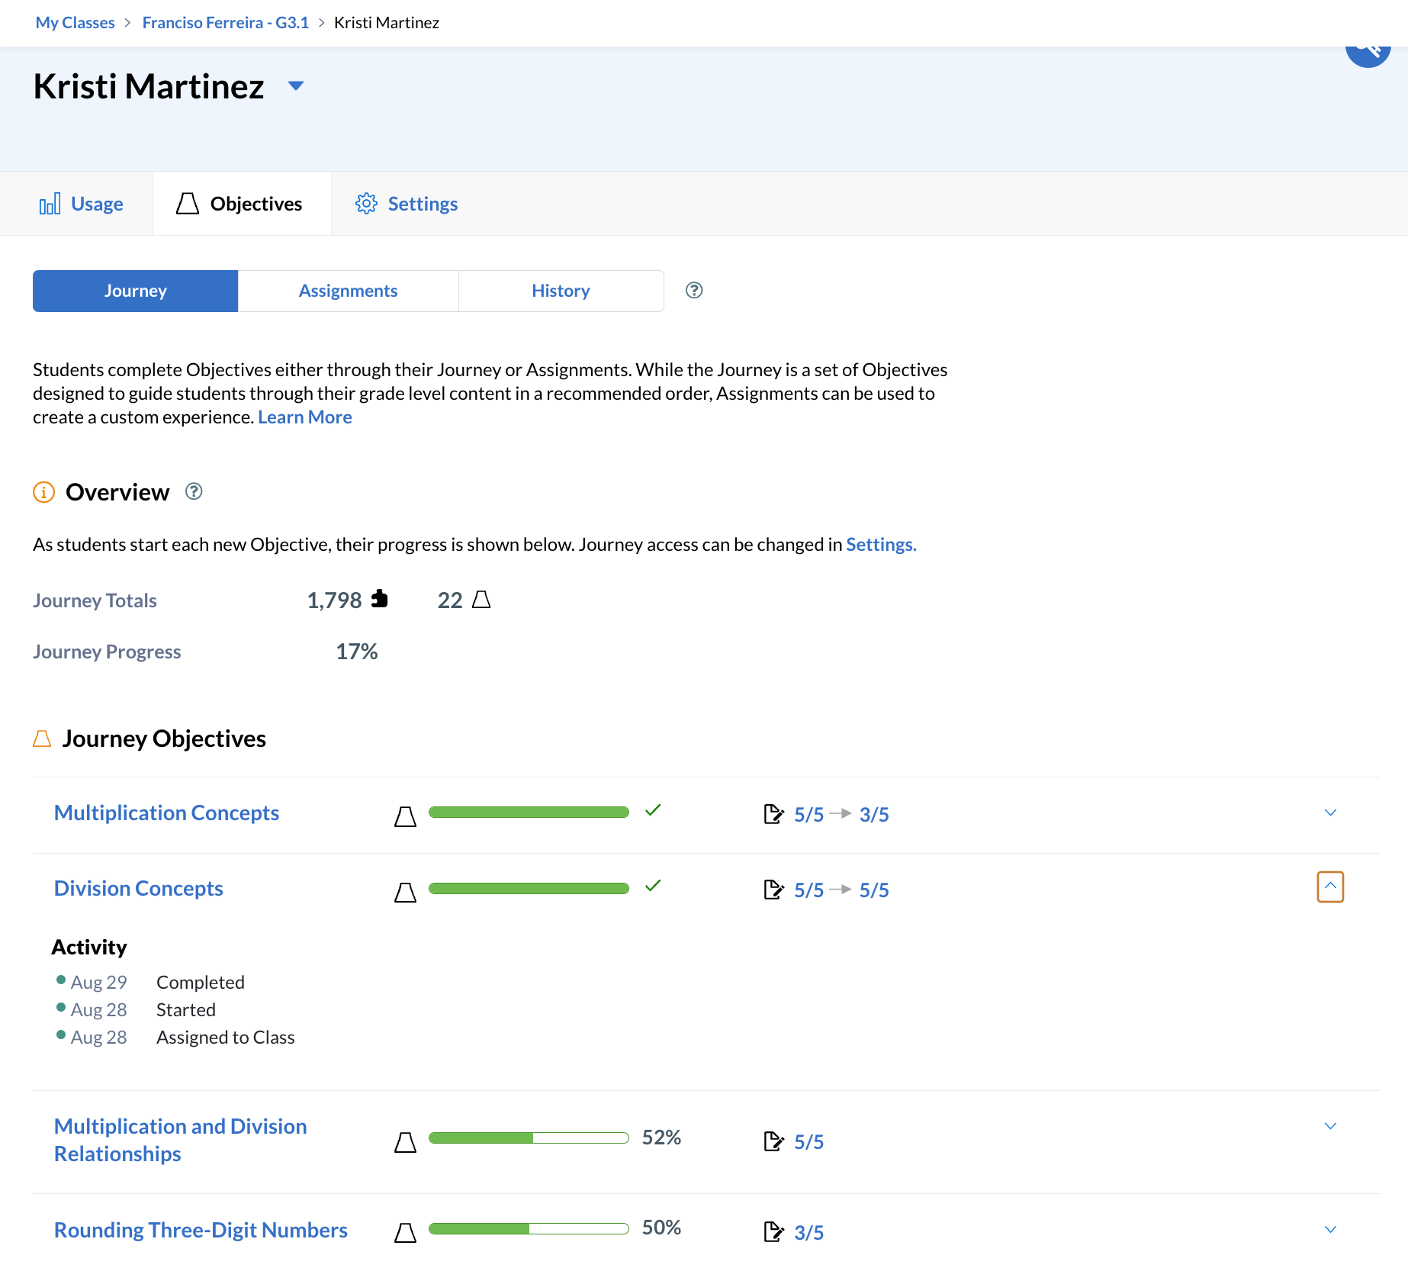Open the student name dropdown arrow

click(296, 85)
